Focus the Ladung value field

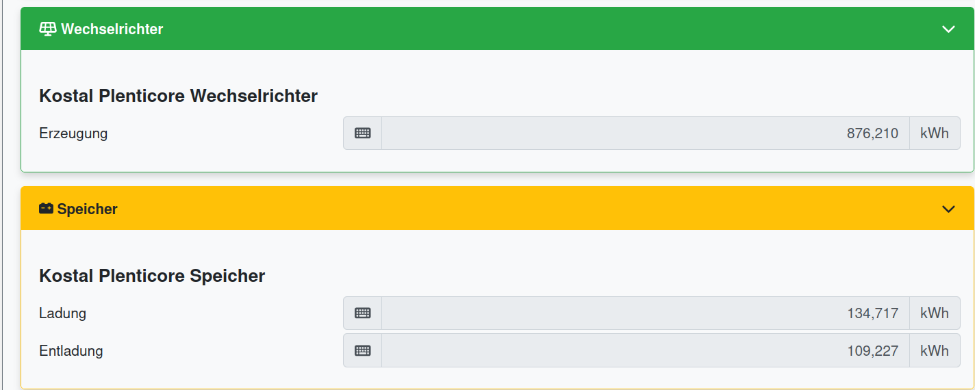pyautogui.click(x=645, y=313)
